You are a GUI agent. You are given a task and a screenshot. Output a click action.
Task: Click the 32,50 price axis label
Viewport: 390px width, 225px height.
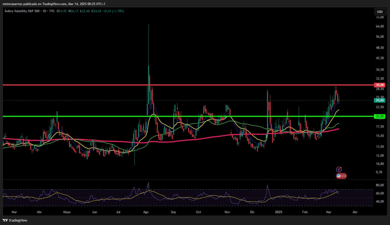379,78
